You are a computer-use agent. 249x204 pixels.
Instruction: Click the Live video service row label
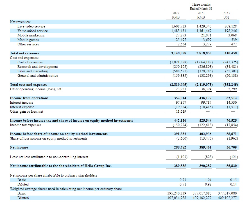coord(31,26)
